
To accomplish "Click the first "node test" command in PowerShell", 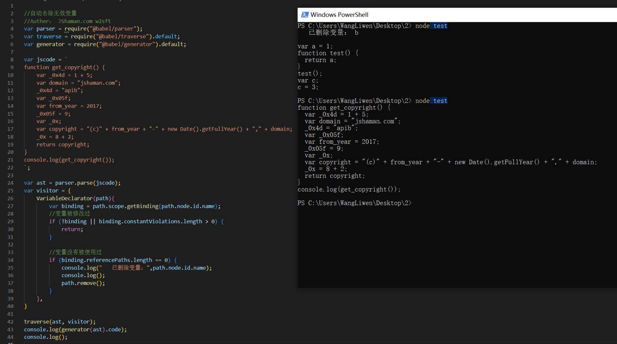I will [431, 26].
